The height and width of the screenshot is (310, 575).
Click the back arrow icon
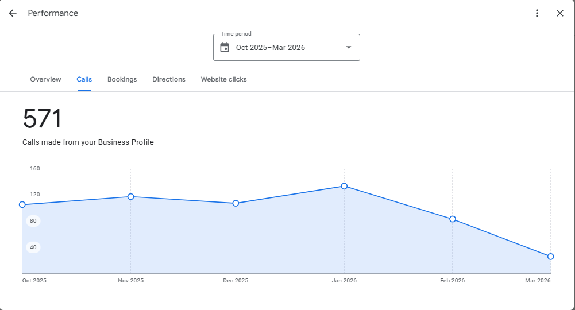click(13, 13)
